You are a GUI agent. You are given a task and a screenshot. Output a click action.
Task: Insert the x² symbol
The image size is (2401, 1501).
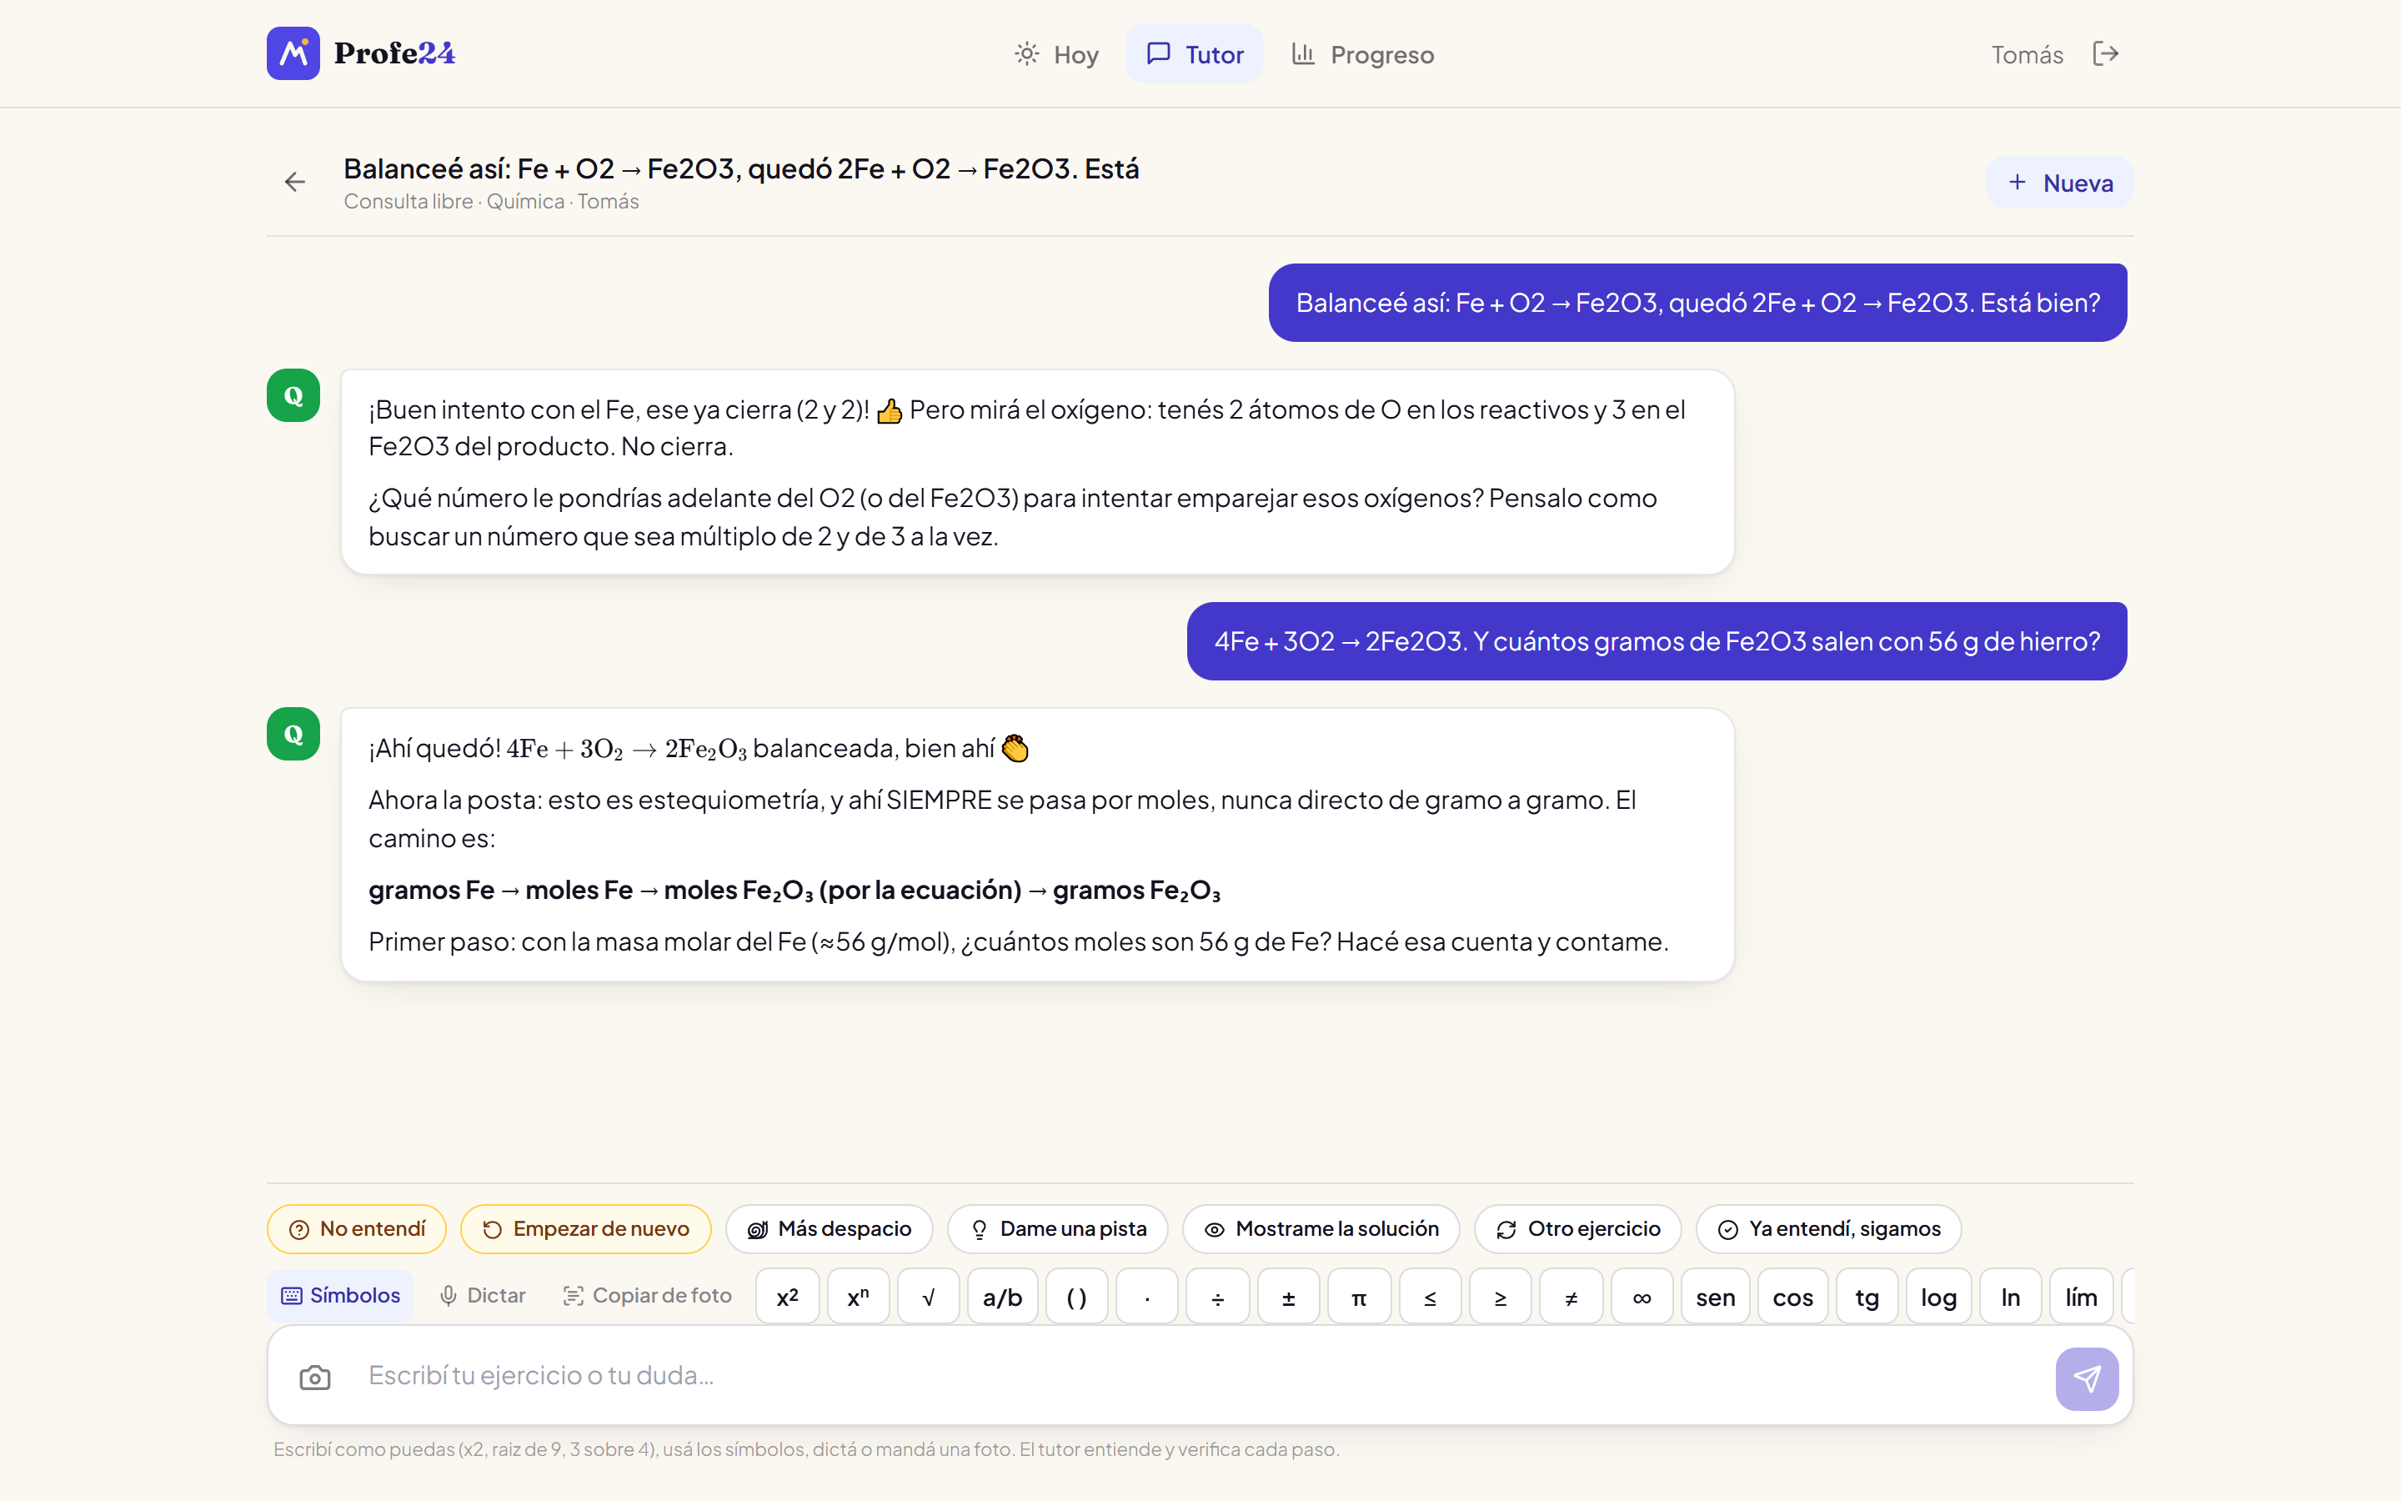pos(788,1297)
